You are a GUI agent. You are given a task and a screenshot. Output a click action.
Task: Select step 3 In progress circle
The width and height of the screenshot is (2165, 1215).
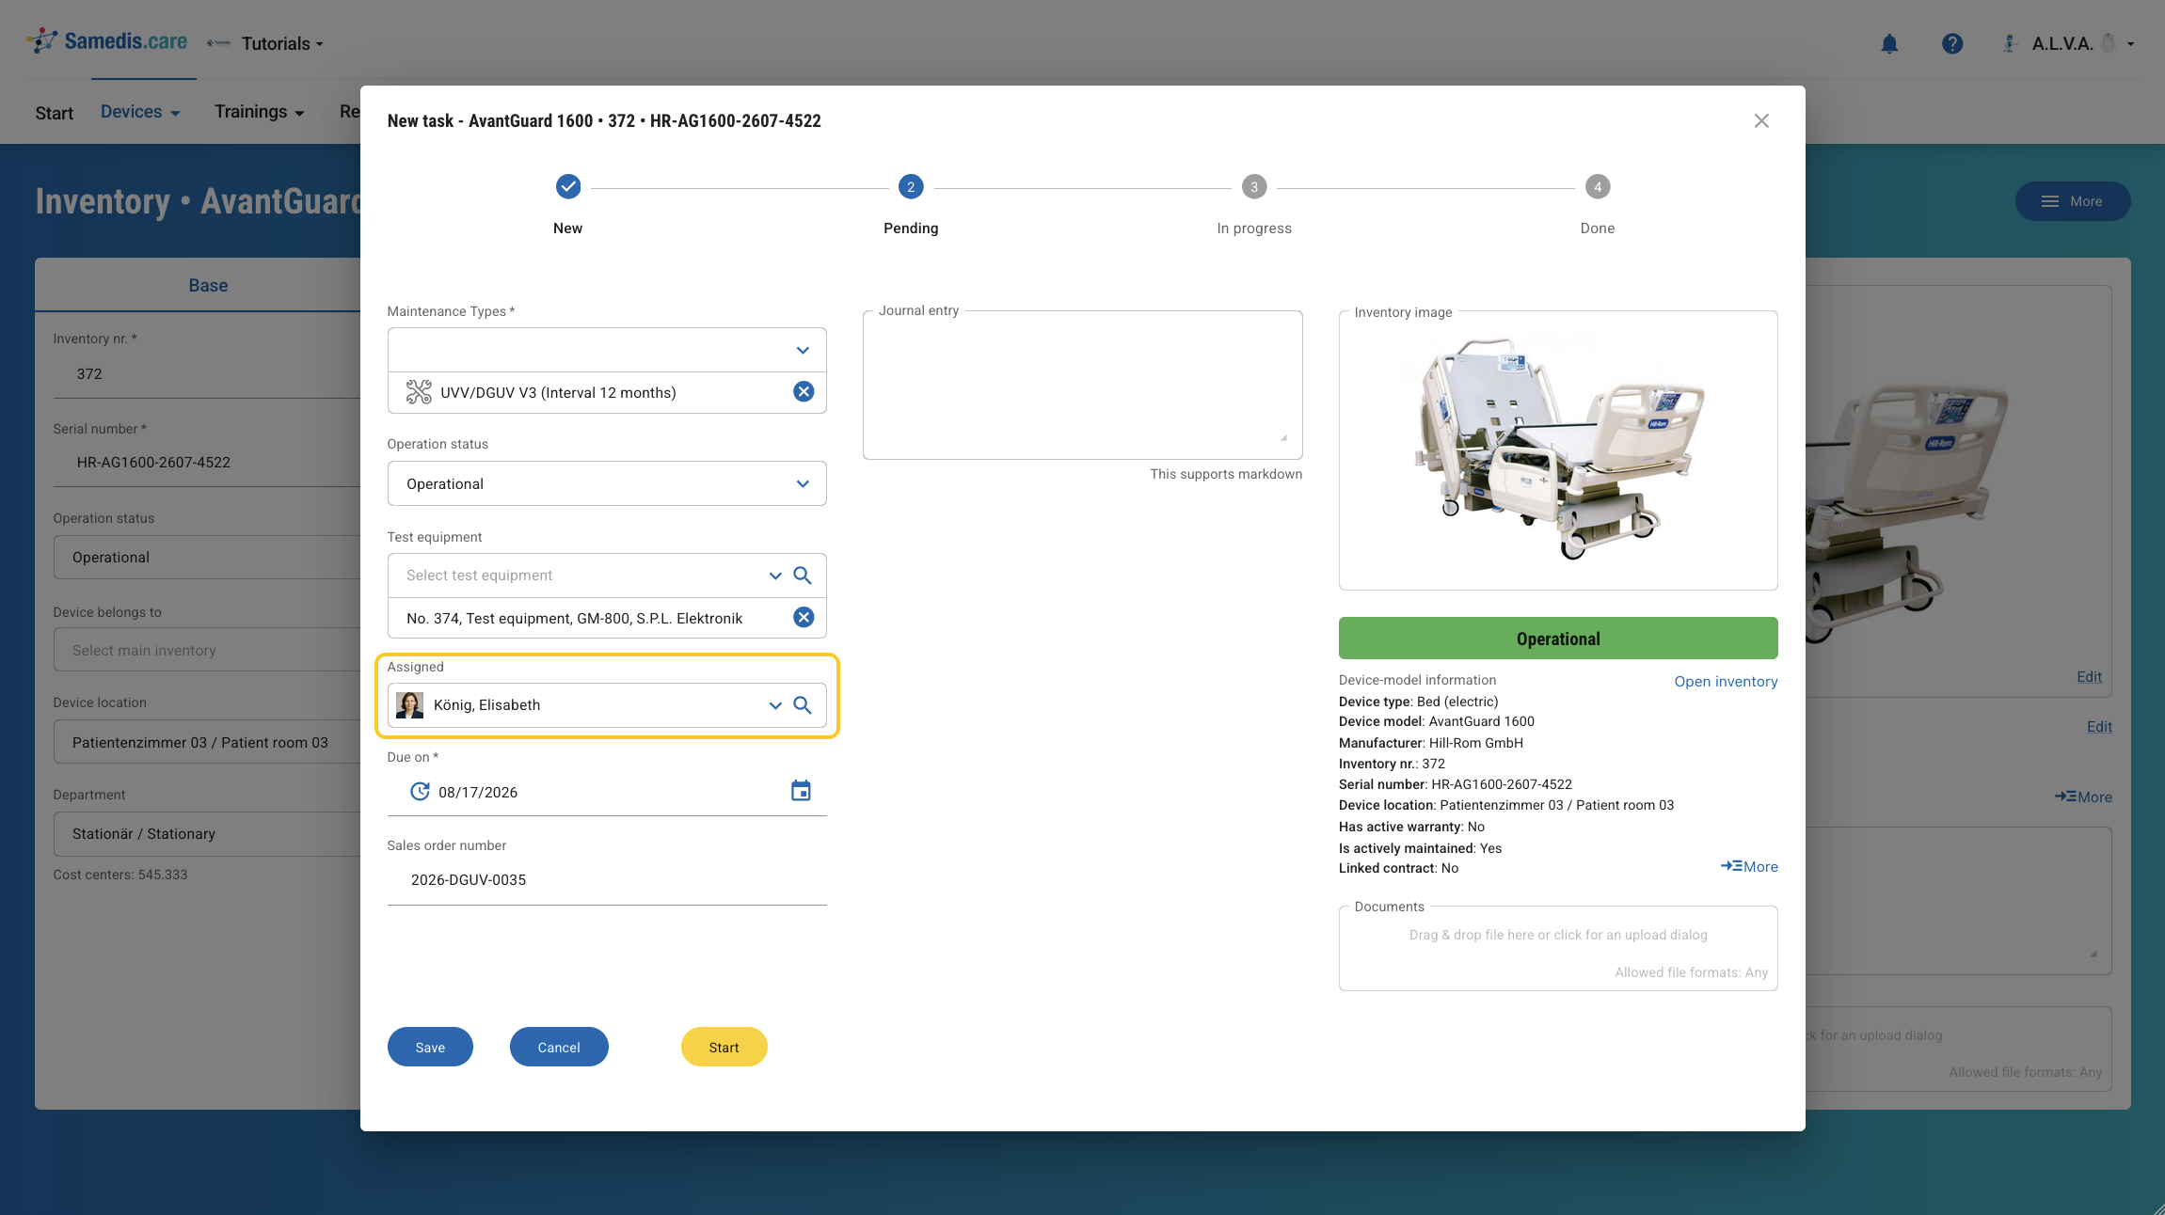pyautogui.click(x=1254, y=187)
